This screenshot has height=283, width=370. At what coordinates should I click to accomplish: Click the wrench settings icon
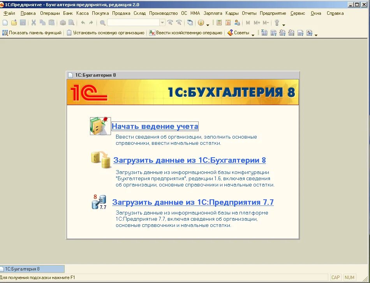coord(277,23)
